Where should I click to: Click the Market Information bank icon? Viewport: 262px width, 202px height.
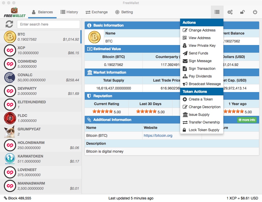pos(90,72)
